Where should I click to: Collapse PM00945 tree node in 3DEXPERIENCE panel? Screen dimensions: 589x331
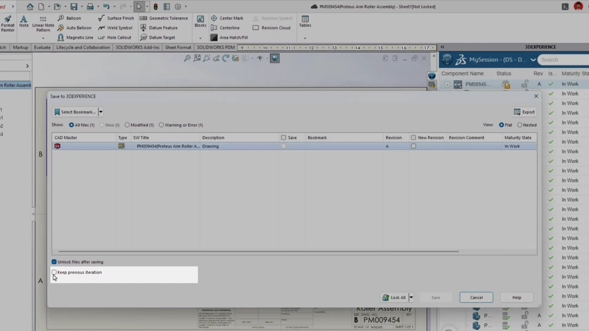pos(447,85)
